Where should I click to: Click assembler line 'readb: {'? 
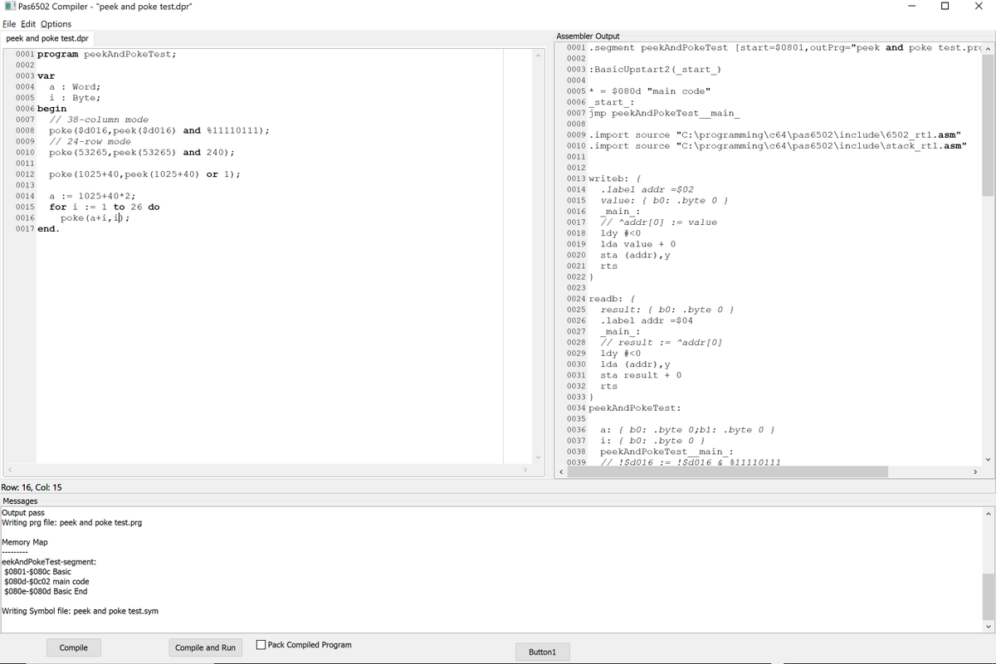coord(612,298)
